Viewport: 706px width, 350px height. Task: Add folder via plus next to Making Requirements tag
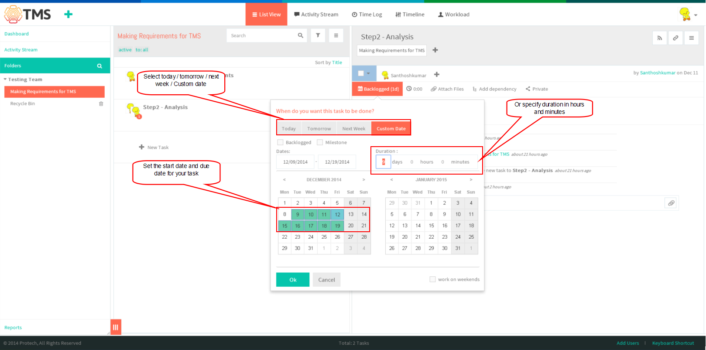click(x=435, y=50)
